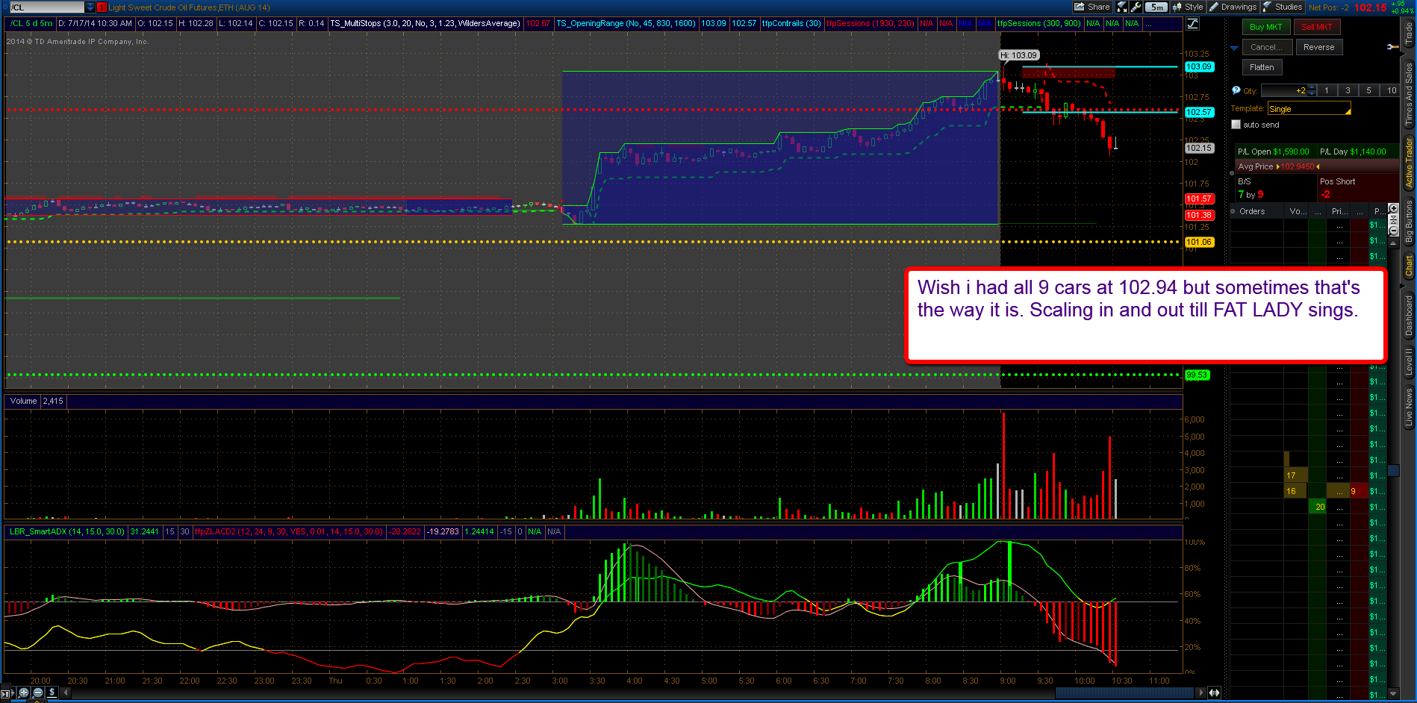The width and height of the screenshot is (1417, 703).
Task: Click the Share chart icon
Action: pyautogui.click(x=1091, y=7)
